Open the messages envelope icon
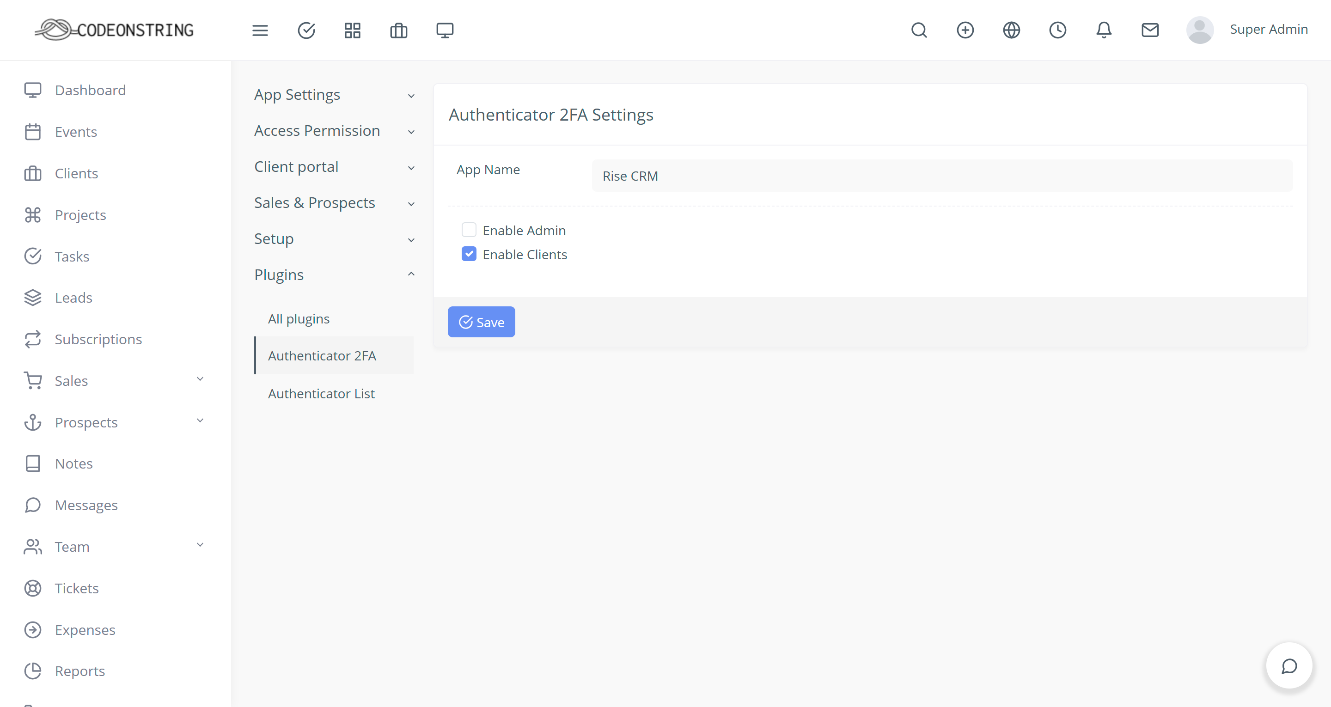 click(x=1150, y=30)
